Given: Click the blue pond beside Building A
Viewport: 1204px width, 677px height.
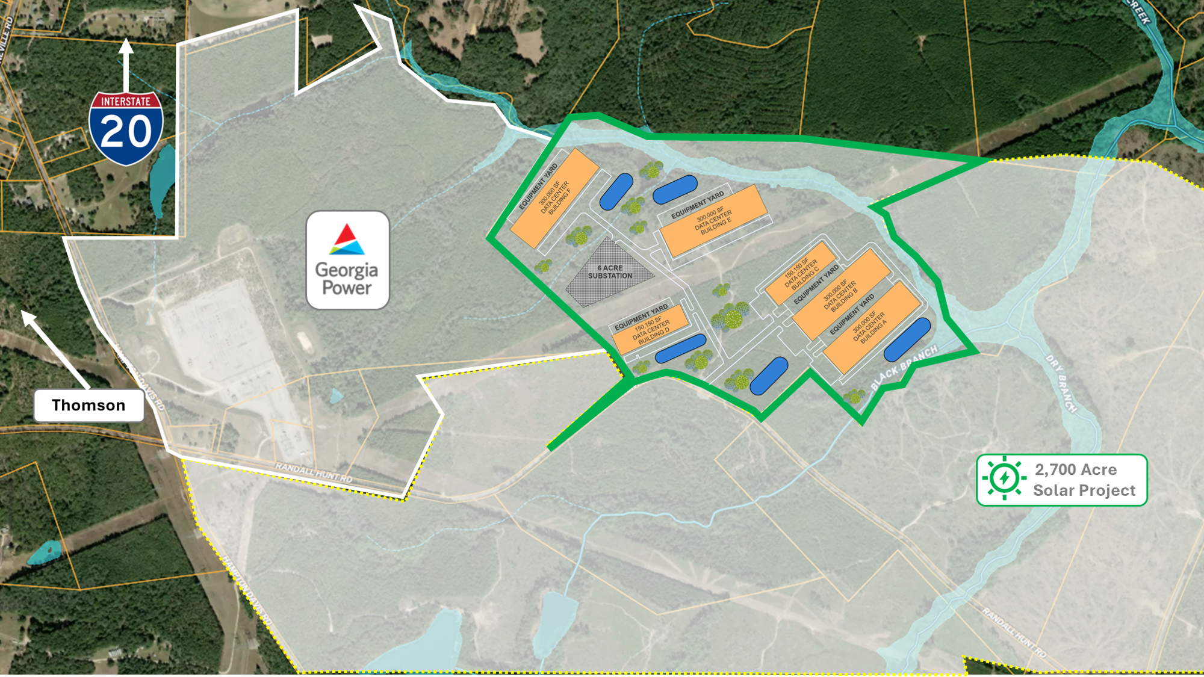Looking at the screenshot, I should pos(907,339).
